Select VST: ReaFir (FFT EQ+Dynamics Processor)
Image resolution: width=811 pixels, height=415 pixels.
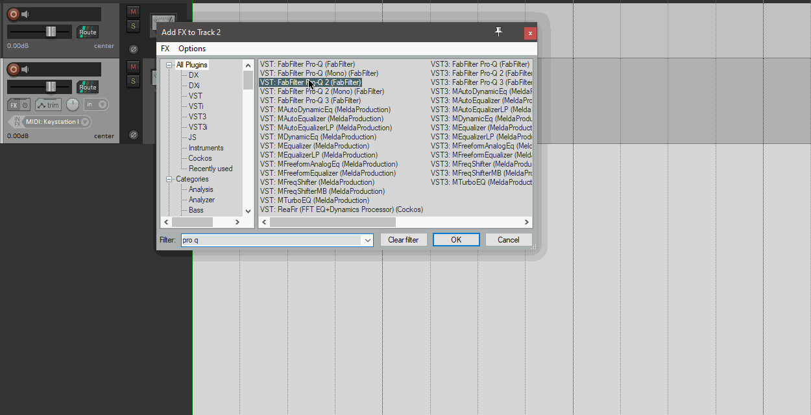coord(341,209)
